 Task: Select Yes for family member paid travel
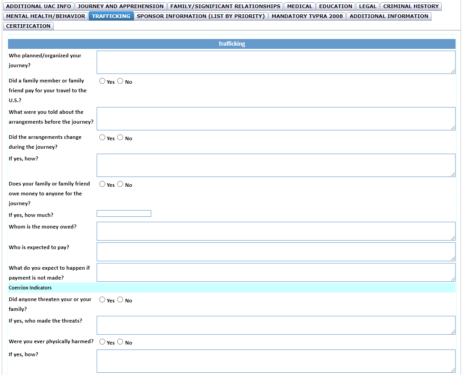point(102,82)
